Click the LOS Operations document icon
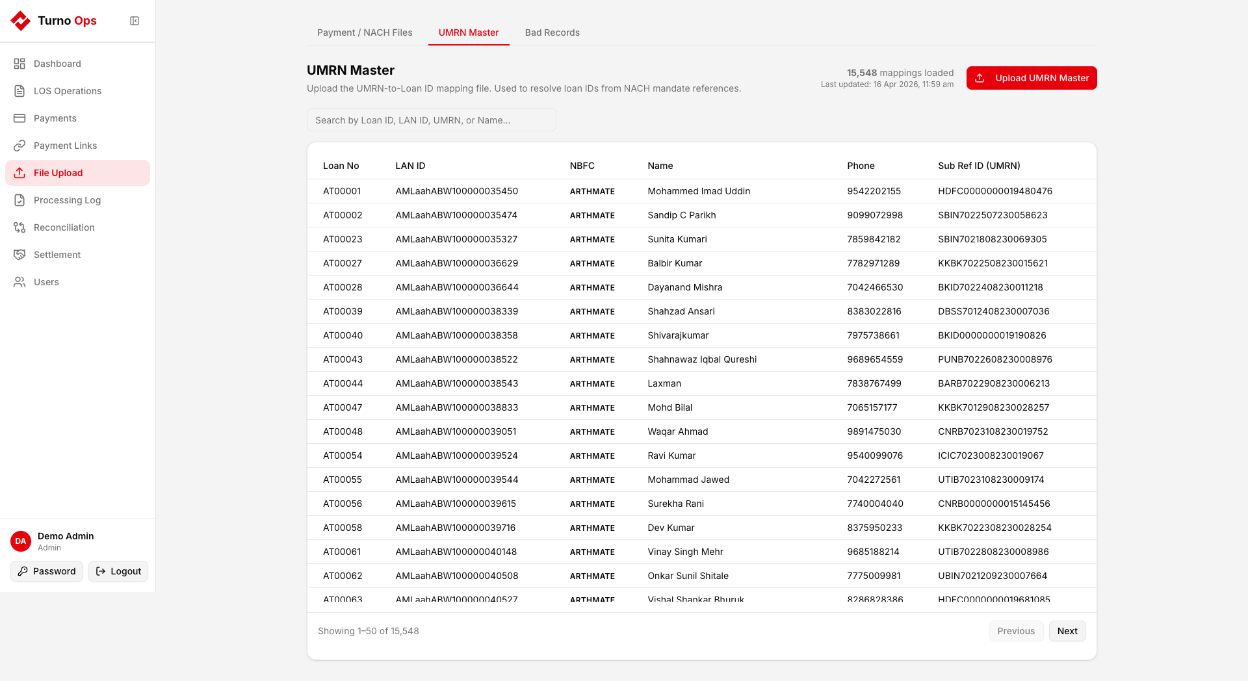 tap(19, 91)
